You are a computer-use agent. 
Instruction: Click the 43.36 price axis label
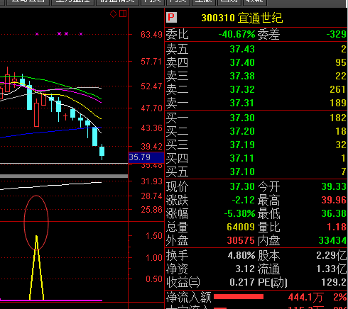click(x=151, y=128)
